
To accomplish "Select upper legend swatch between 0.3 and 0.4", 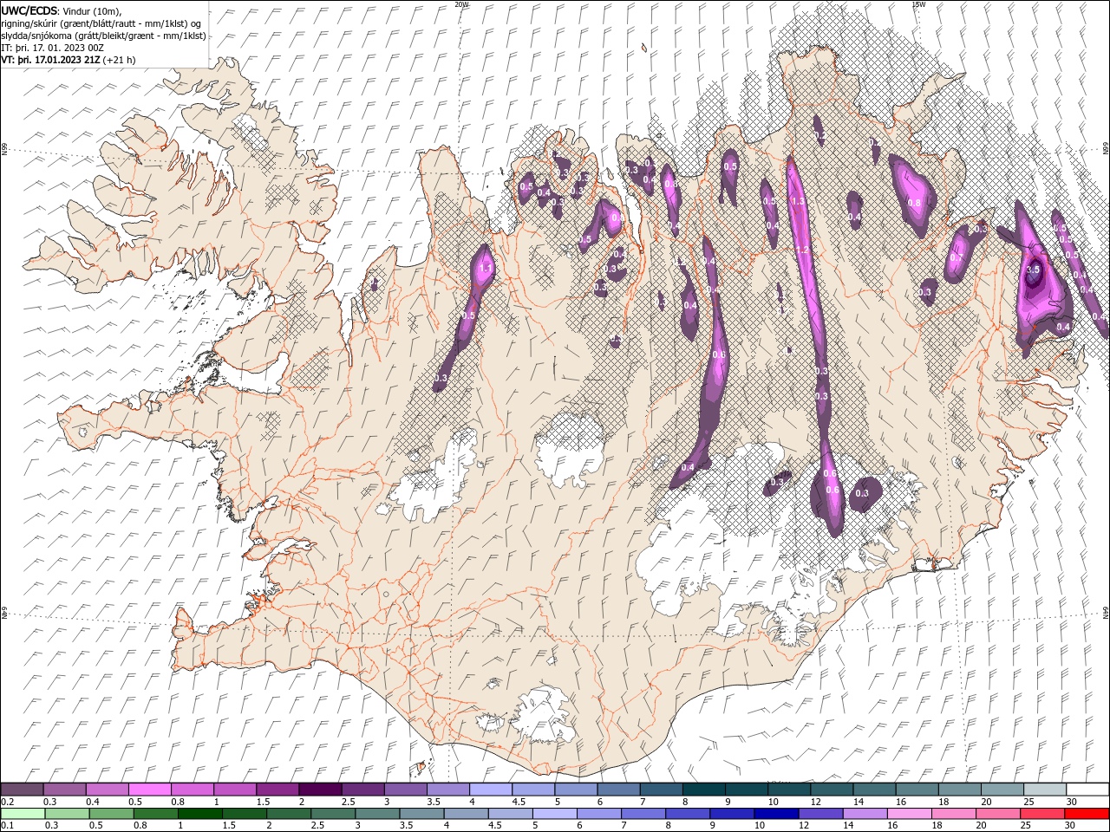I will click(x=64, y=790).
